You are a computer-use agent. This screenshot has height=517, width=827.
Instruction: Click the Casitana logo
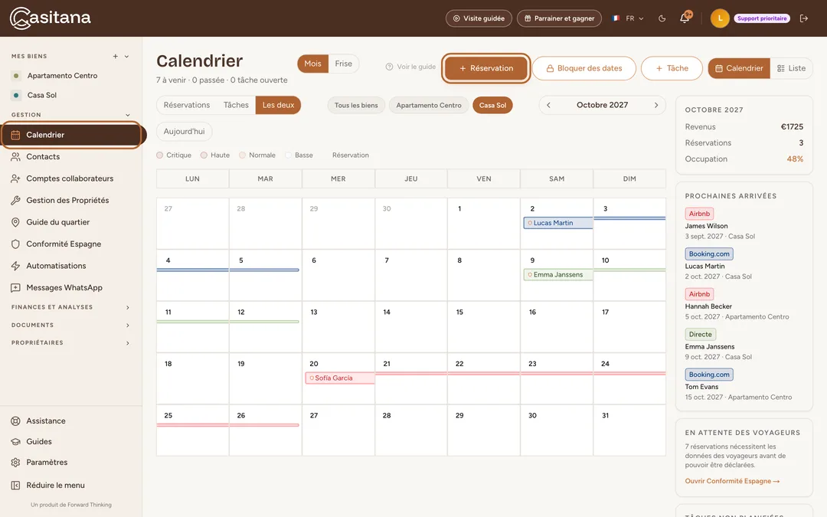pyautogui.click(x=50, y=18)
